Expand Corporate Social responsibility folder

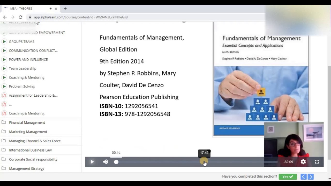tap(33, 159)
